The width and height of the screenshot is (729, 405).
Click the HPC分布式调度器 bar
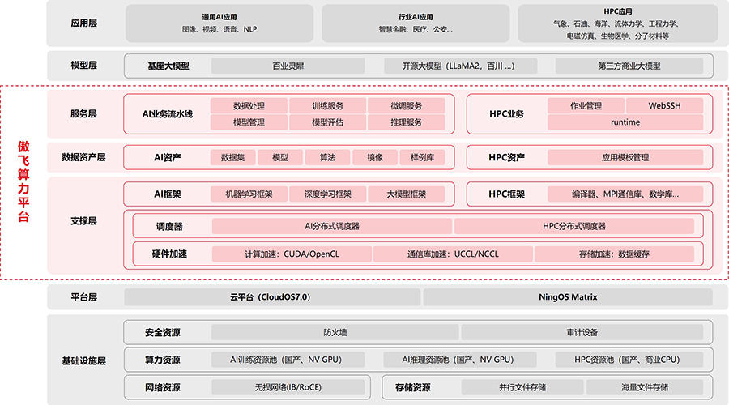(x=573, y=226)
